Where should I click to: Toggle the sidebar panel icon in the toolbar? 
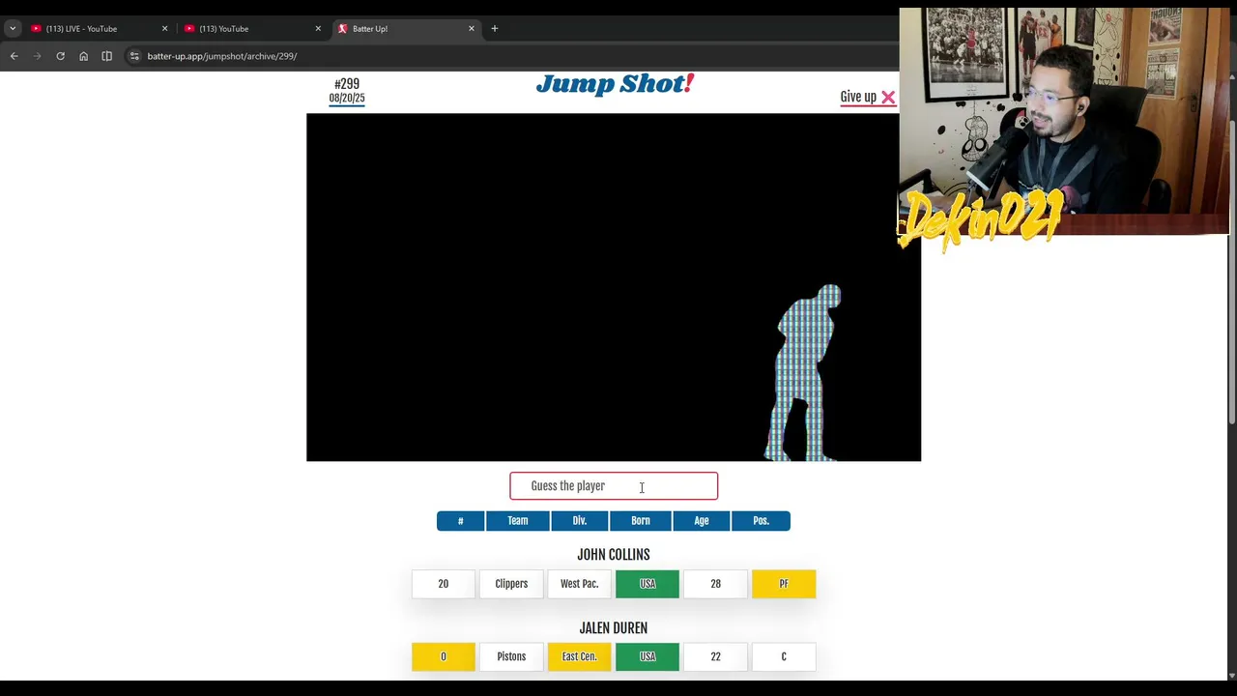click(106, 56)
